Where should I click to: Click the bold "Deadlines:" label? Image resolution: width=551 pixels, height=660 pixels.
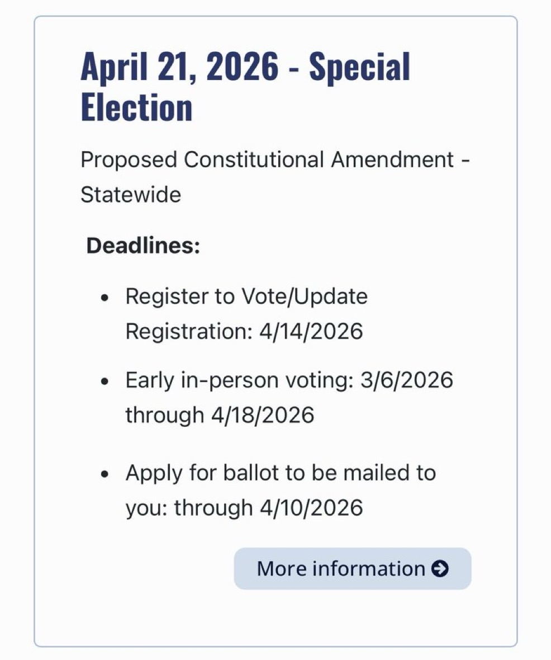tap(143, 246)
